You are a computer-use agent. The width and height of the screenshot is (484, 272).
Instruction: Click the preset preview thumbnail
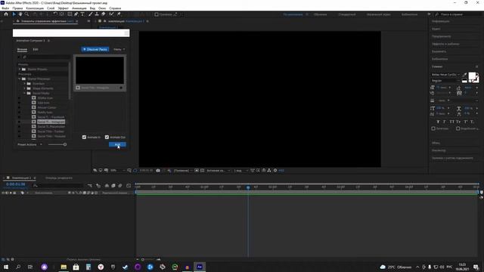click(100, 70)
